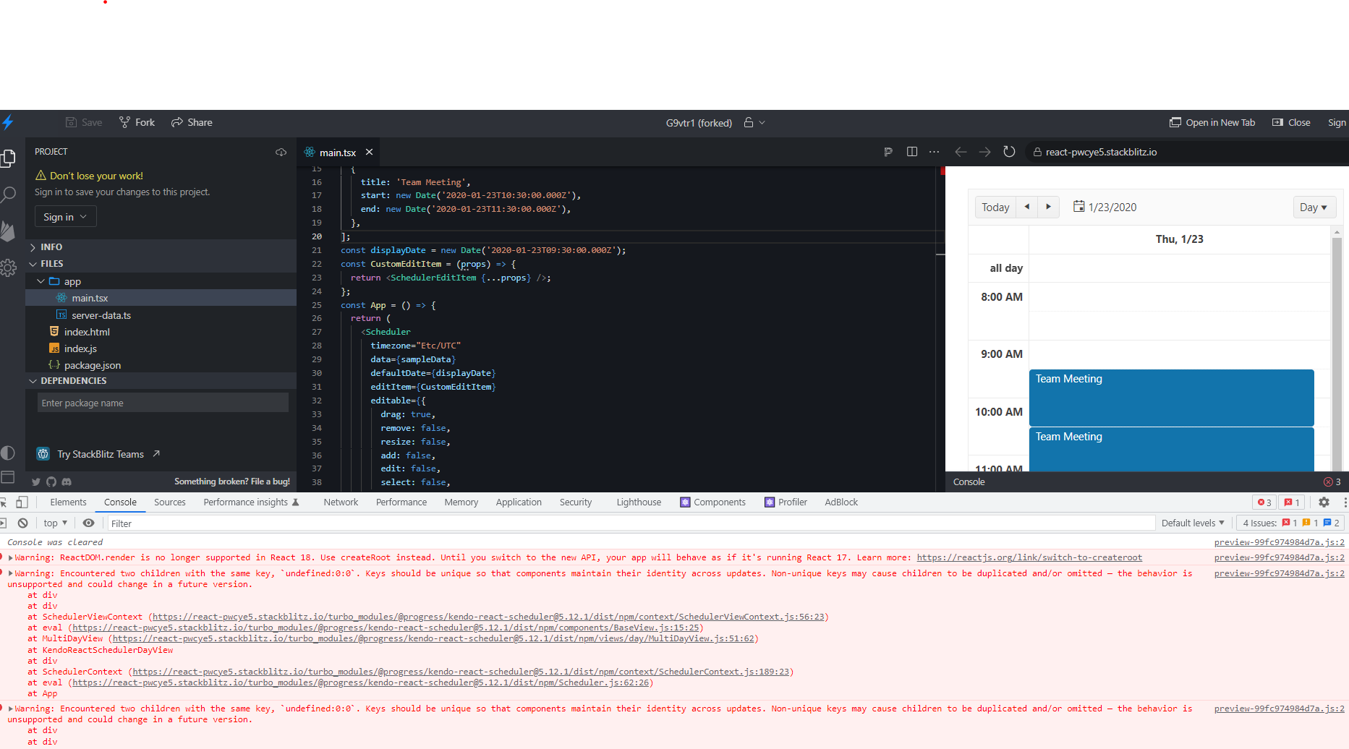
Task: Open the switch-to-createroot reactjs link
Action: (x=1029, y=557)
